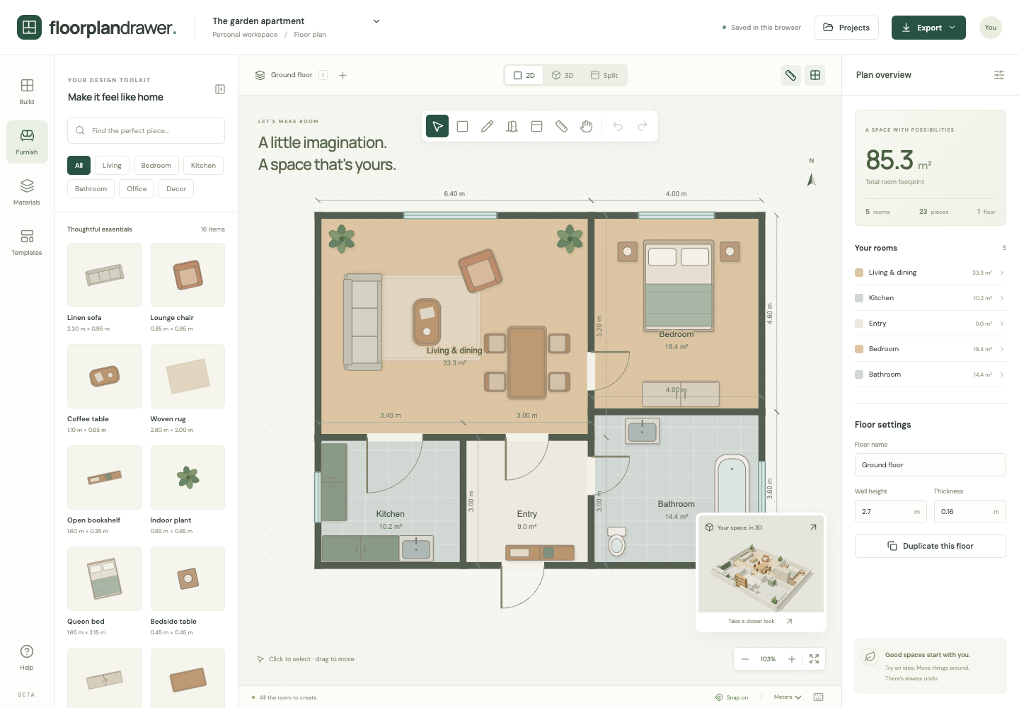The image size is (1019, 708).
Task: Switch to Split view
Action: pos(604,75)
